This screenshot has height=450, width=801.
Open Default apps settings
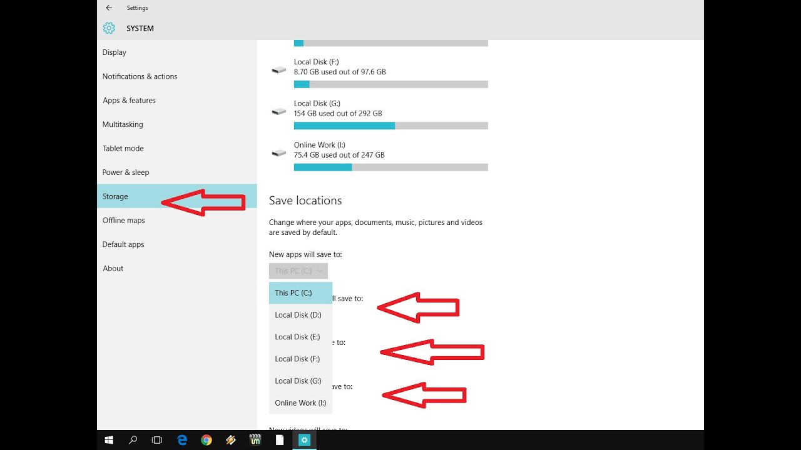(x=177, y=244)
